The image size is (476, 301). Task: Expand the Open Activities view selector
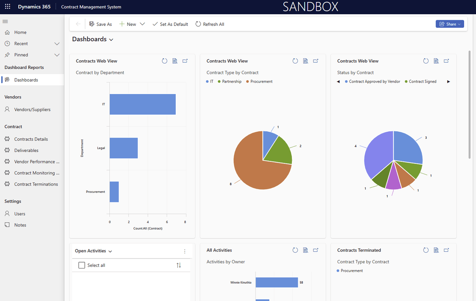(x=111, y=251)
